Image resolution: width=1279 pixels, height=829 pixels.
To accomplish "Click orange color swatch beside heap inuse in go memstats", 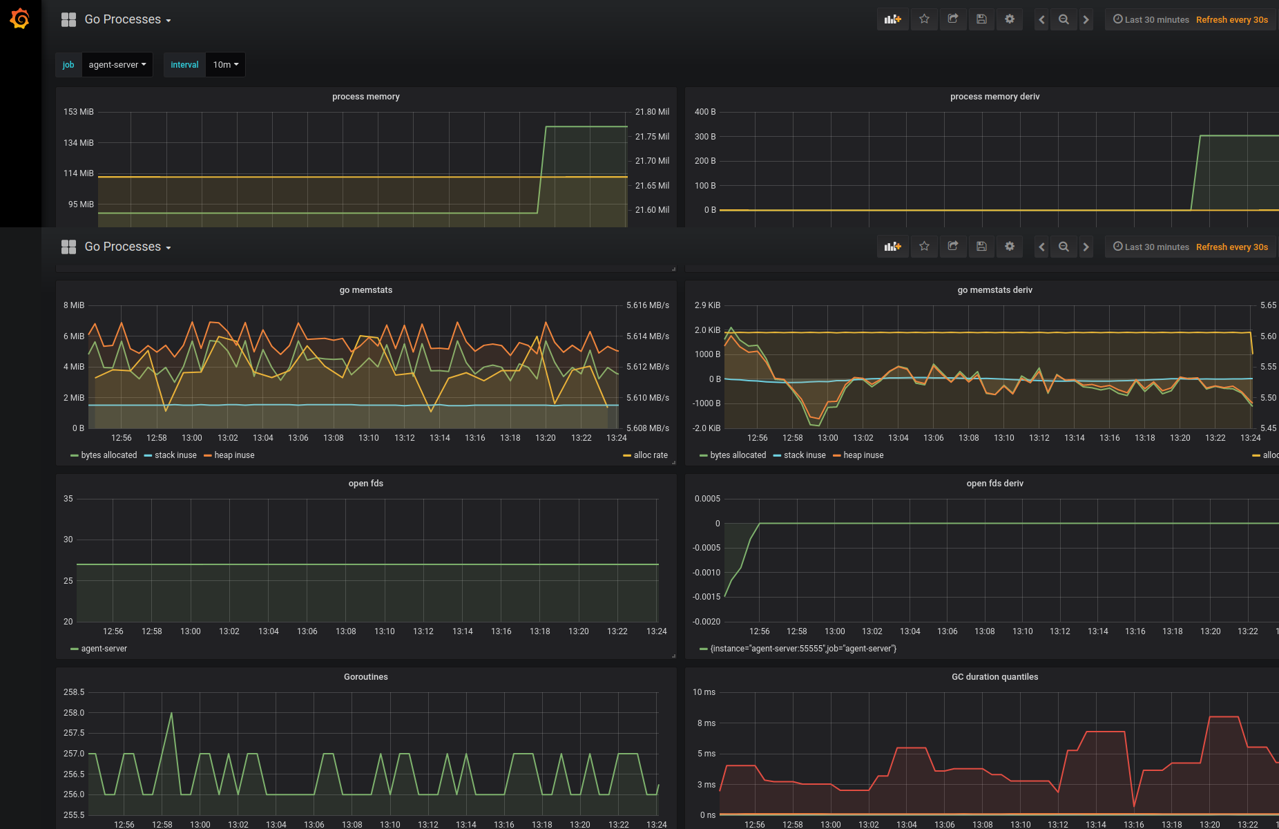I will pos(207,456).
